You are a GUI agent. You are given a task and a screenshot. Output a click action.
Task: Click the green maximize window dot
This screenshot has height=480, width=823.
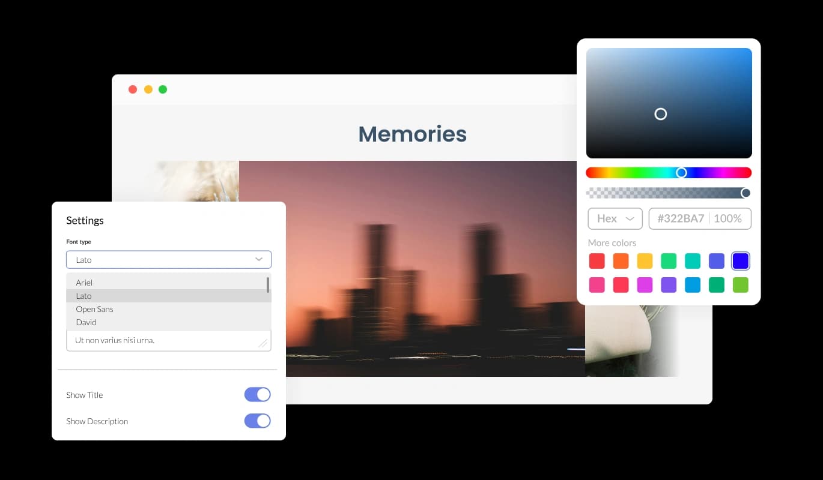tap(163, 89)
